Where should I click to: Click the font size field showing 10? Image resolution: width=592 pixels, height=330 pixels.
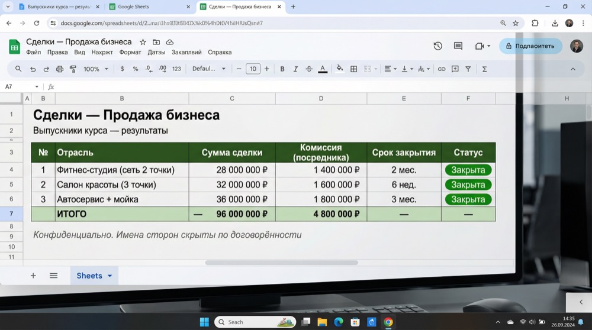tap(253, 69)
